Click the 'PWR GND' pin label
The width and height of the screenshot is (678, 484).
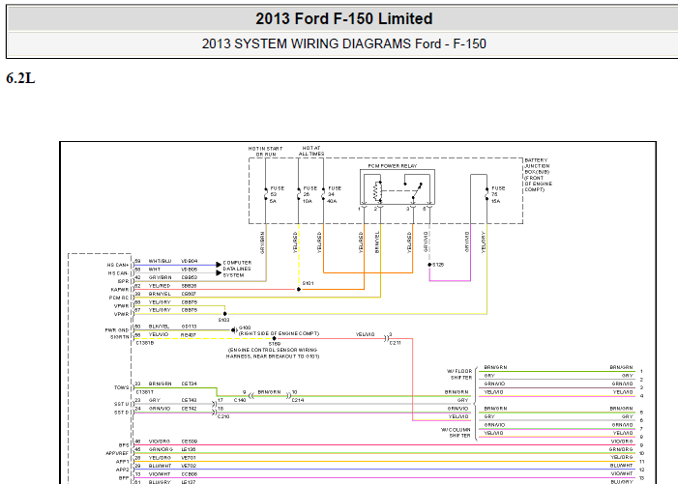(x=117, y=329)
